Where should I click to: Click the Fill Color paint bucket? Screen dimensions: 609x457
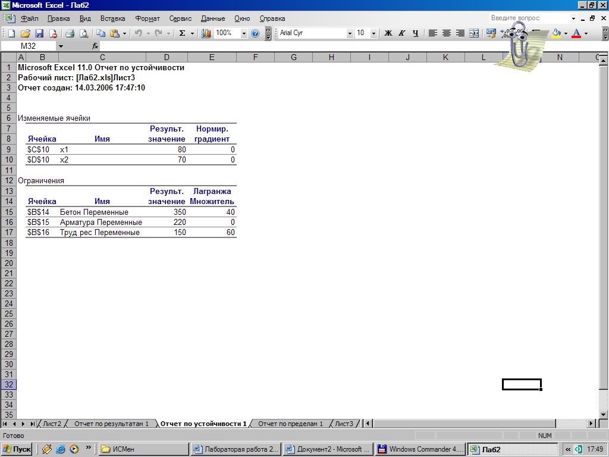(x=556, y=33)
